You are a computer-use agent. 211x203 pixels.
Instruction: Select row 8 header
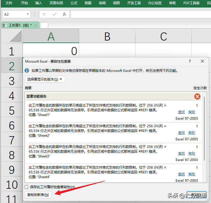[x=12, y=154]
